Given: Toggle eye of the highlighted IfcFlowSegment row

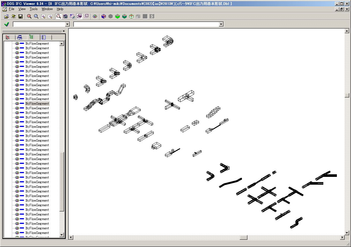Looking at the screenshot, I should point(17,104).
